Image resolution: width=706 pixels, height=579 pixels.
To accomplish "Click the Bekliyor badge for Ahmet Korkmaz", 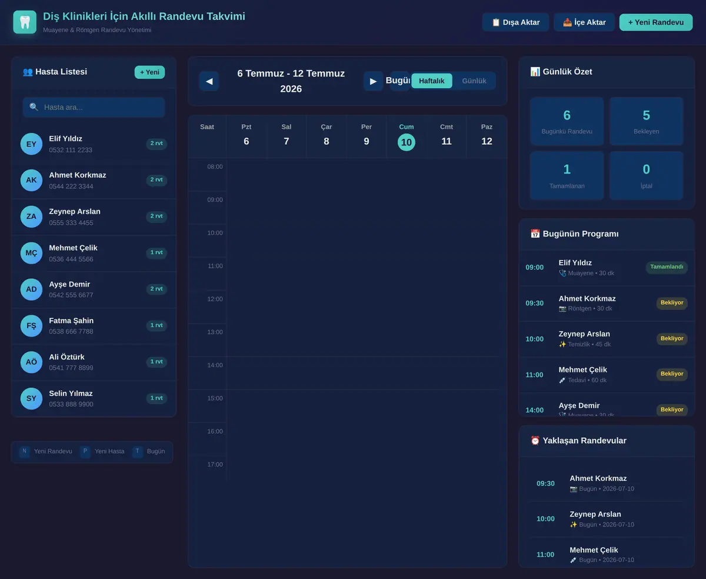I will pyautogui.click(x=672, y=303).
